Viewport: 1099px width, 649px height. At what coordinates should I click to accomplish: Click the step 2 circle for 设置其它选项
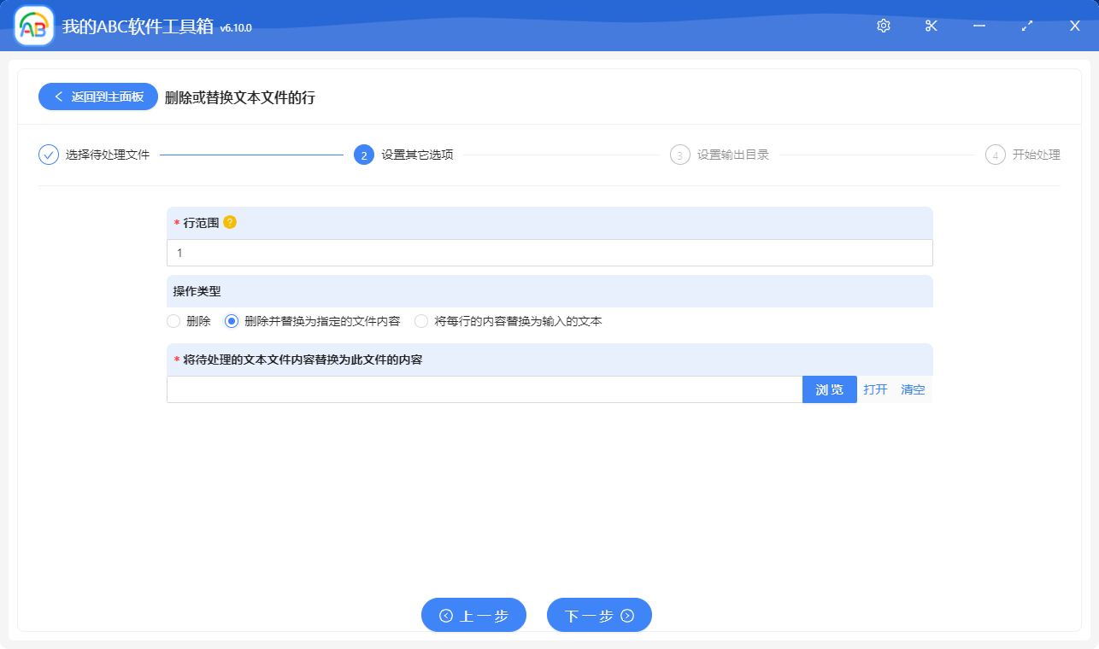(x=362, y=155)
